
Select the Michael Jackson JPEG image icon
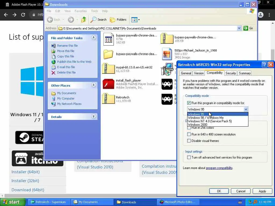(167, 54)
